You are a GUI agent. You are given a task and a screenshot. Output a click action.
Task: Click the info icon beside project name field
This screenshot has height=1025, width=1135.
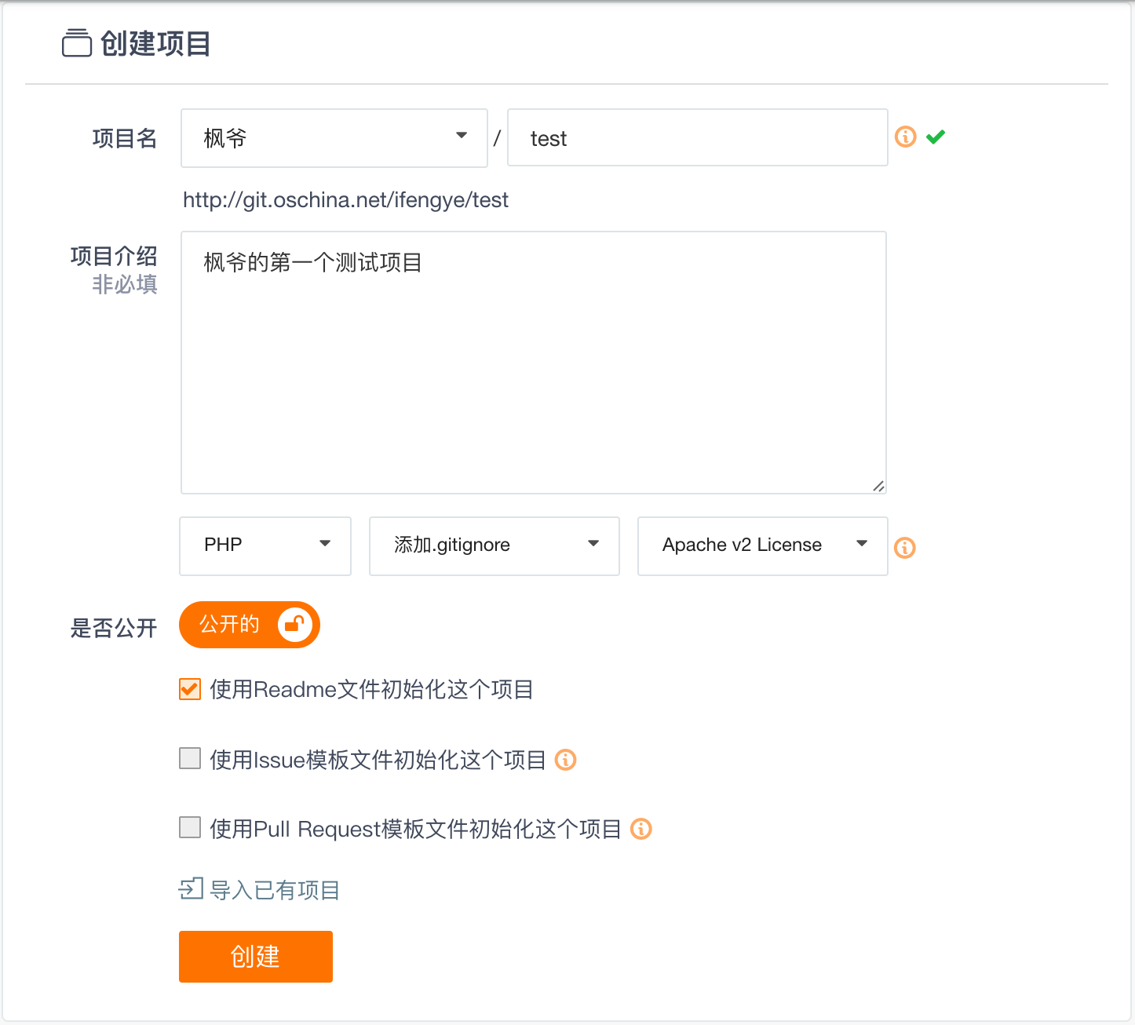905,137
